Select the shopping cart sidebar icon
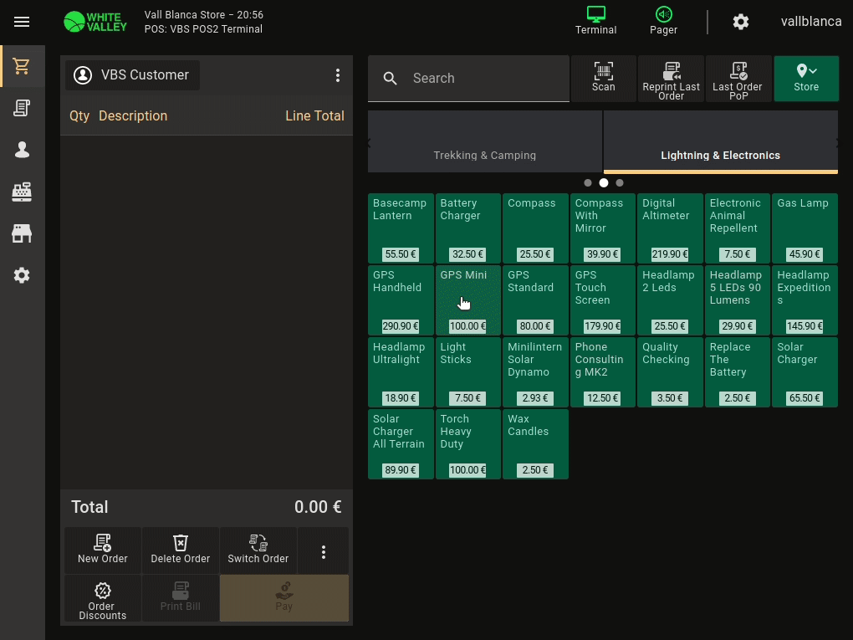The image size is (853, 640). pos(22,66)
